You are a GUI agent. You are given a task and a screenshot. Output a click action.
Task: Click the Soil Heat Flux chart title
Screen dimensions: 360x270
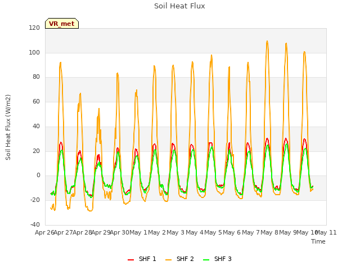pyautogui.click(x=179, y=6)
